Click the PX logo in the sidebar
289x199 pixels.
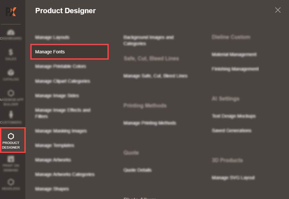click(11, 12)
